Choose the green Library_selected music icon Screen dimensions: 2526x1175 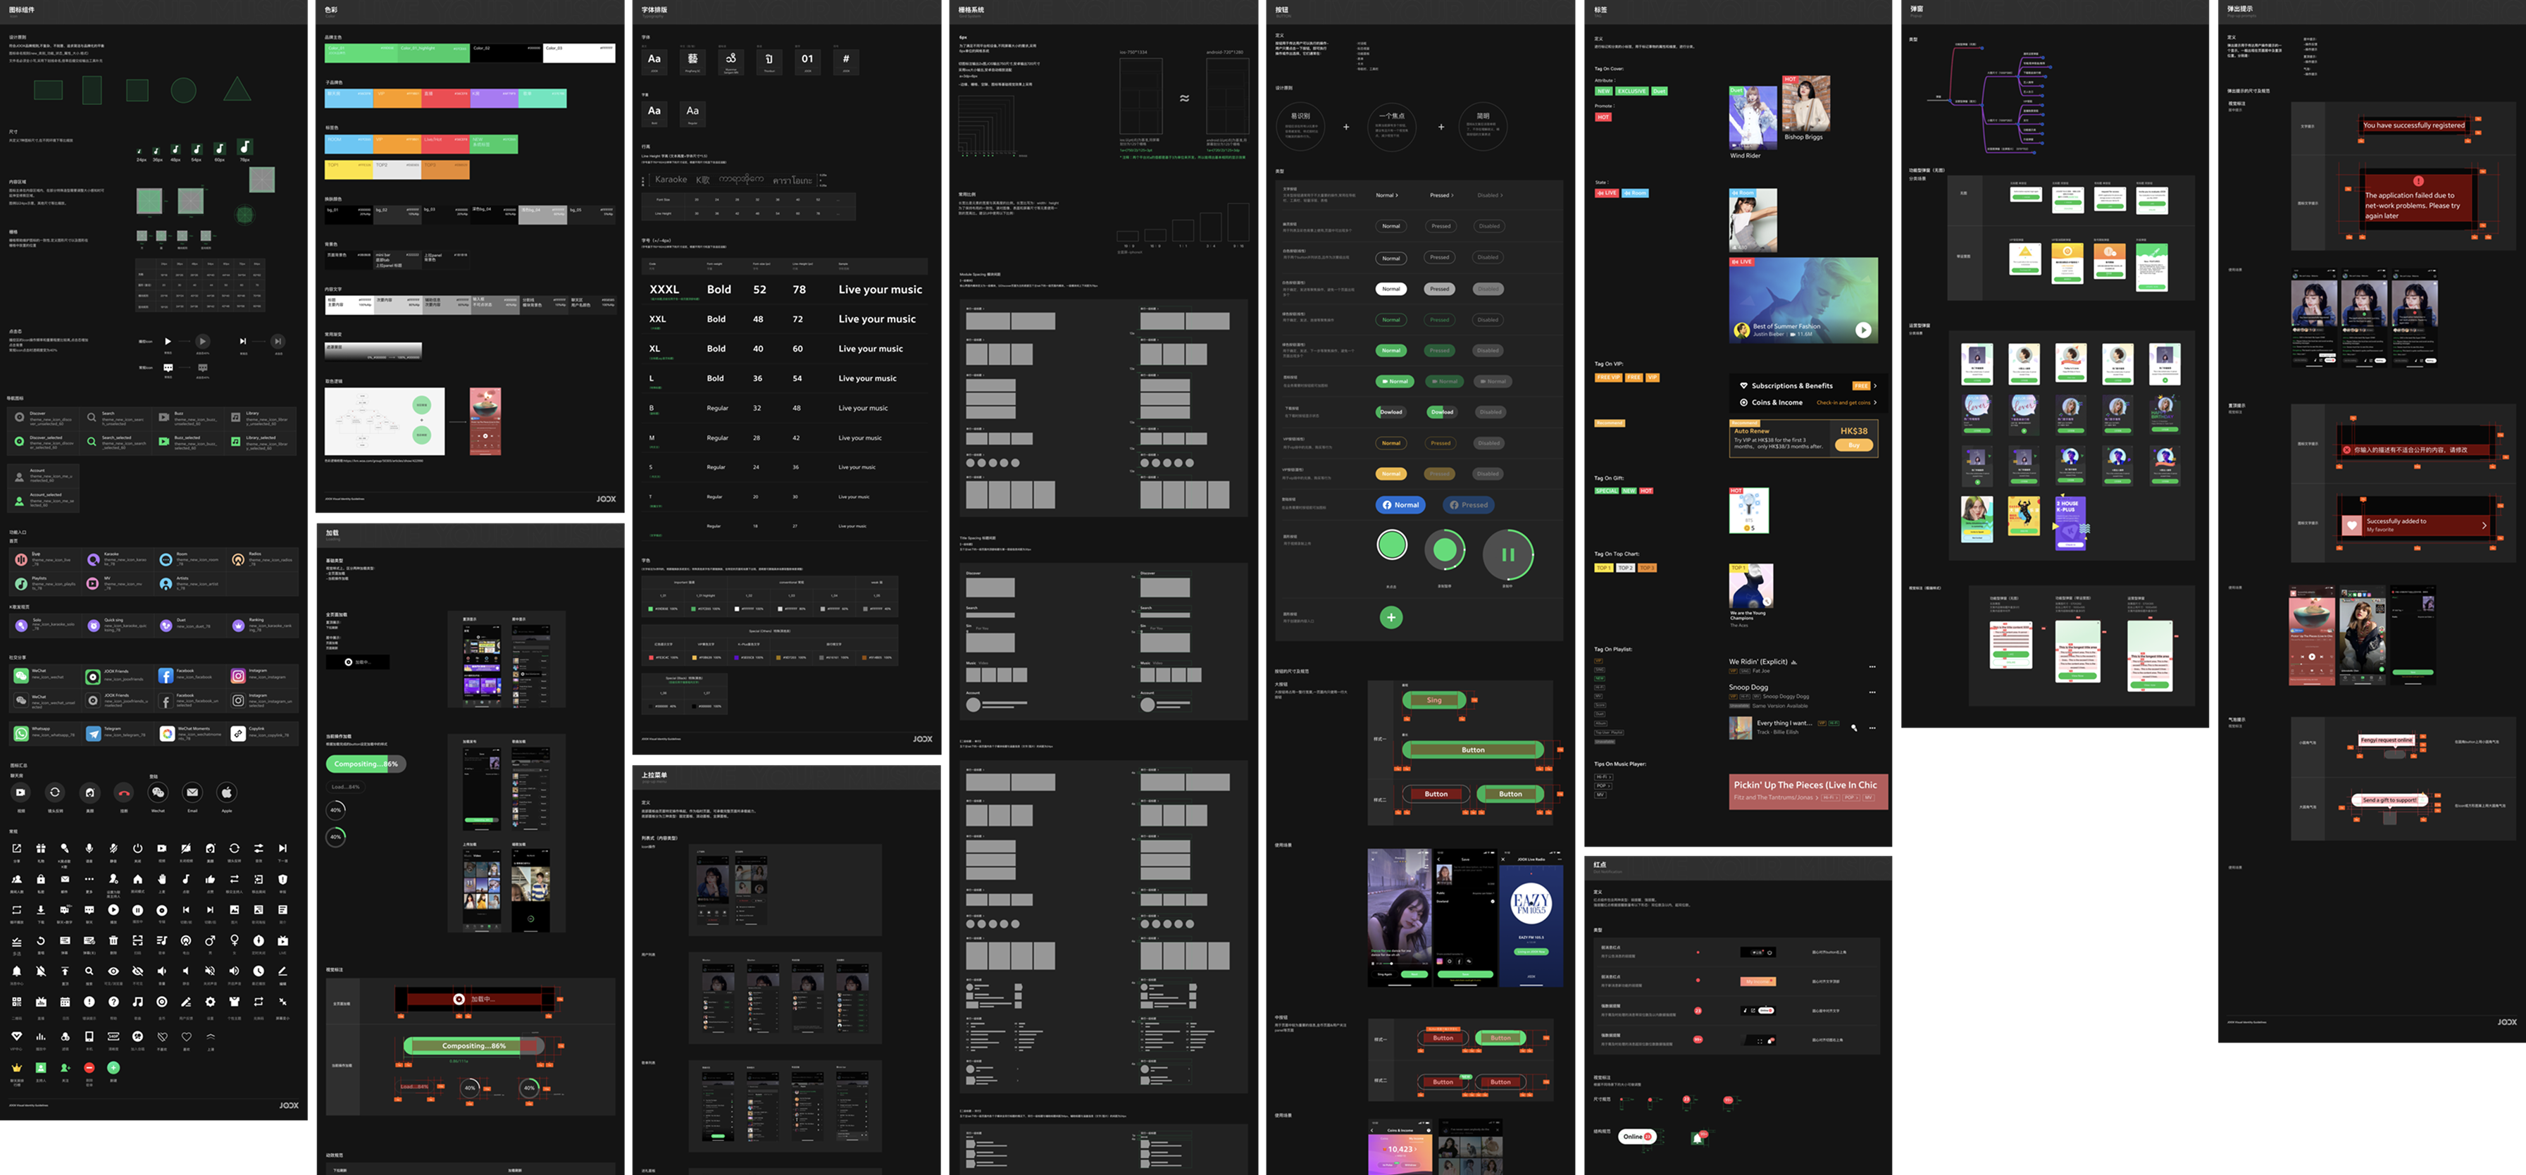pyautogui.click(x=235, y=442)
